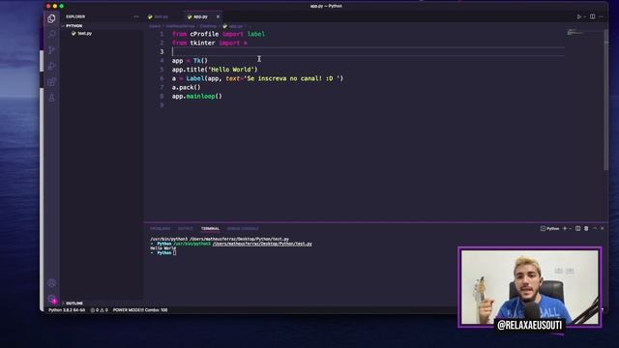Screen dimensions: 619x348
Task: Switch to the test.py editor tab
Action: click(161, 16)
